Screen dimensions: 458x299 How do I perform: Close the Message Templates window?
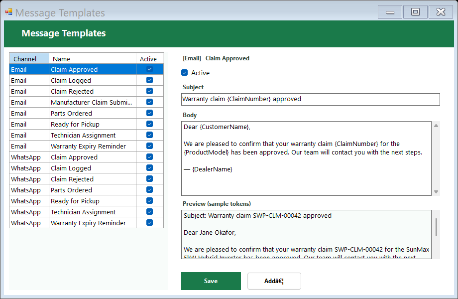[441, 12]
